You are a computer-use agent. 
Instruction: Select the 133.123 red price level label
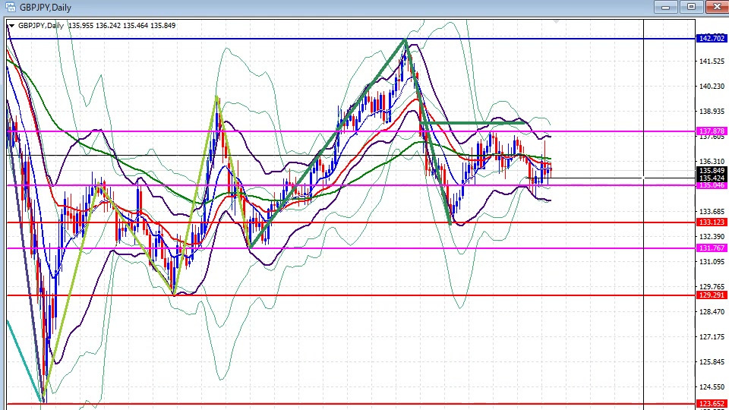712,222
